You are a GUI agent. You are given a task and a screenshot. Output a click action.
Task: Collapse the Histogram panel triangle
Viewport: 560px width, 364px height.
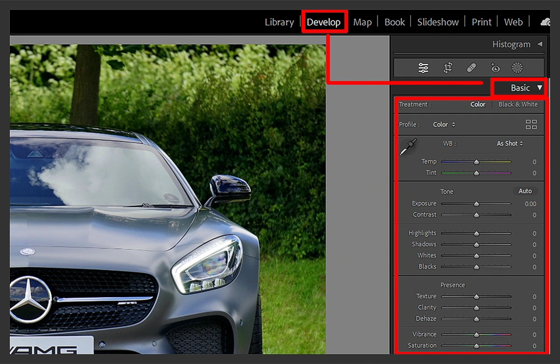(x=540, y=44)
